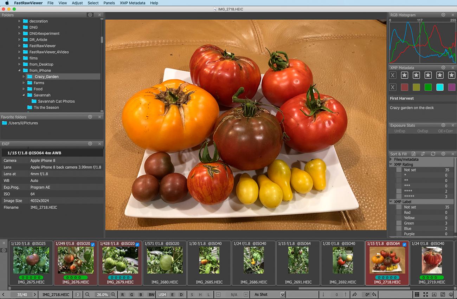Apply the cyan color label swatch
457x299 pixels.
coord(440,87)
